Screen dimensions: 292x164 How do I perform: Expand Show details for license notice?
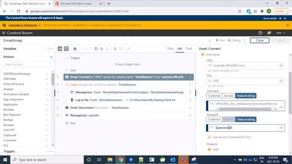(272, 18)
